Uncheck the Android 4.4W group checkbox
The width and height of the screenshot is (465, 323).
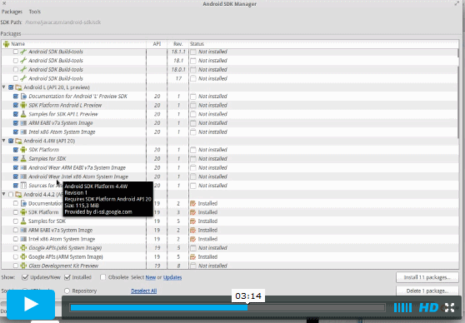pos(11,141)
